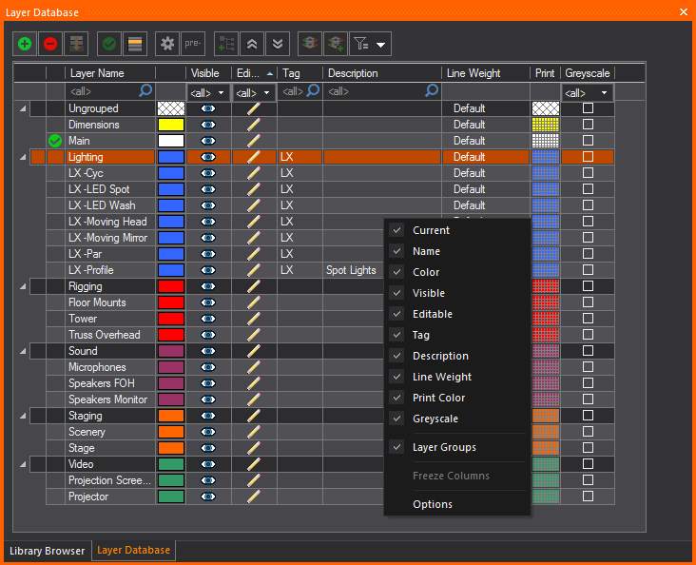Click the double up-arrow collapse icon
This screenshot has height=565, width=696.
(x=252, y=44)
